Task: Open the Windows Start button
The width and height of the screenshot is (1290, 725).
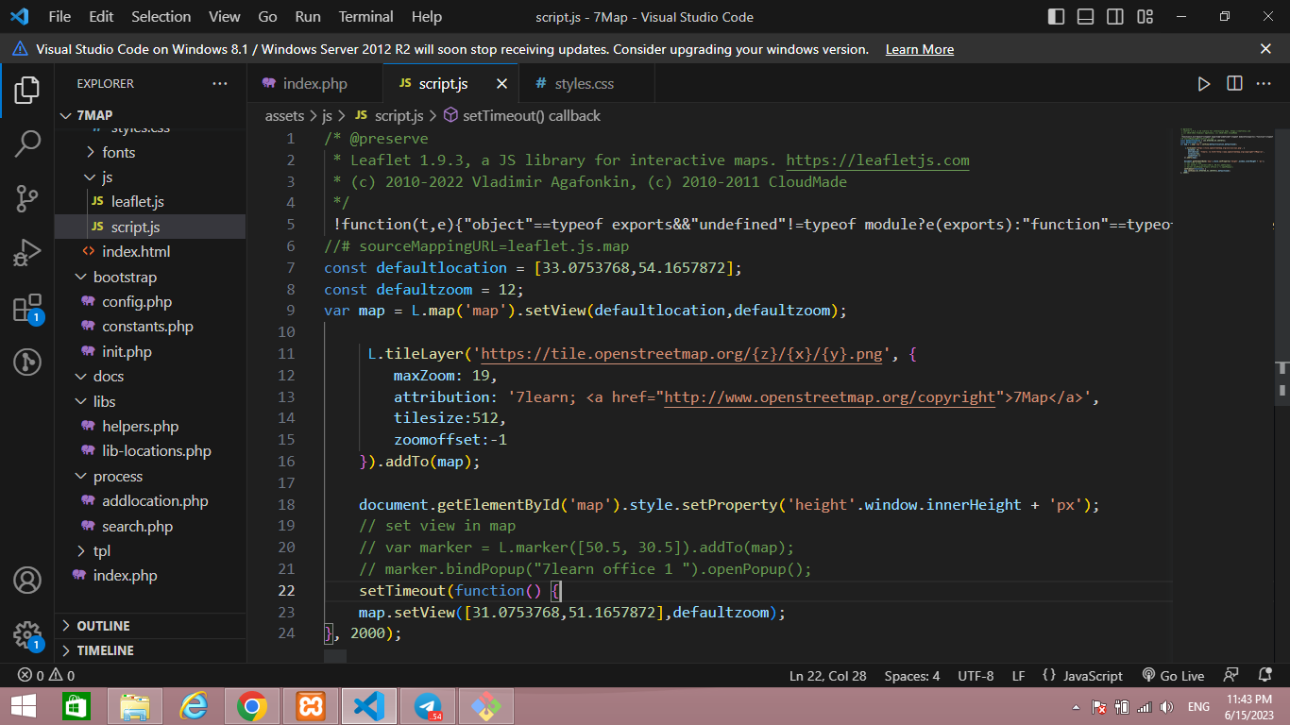Action: pyautogui.click(x=24, y=706)
